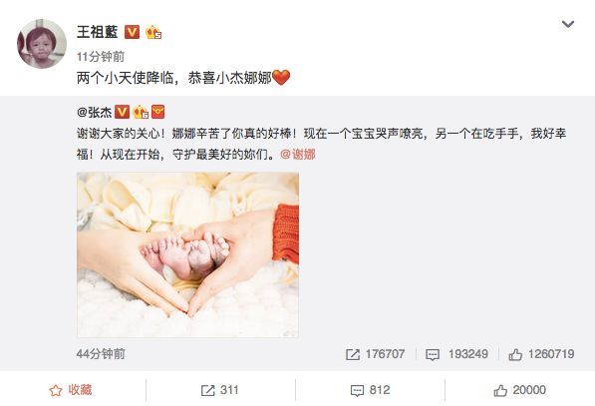Toggle 收藏 favorite star

71,390
